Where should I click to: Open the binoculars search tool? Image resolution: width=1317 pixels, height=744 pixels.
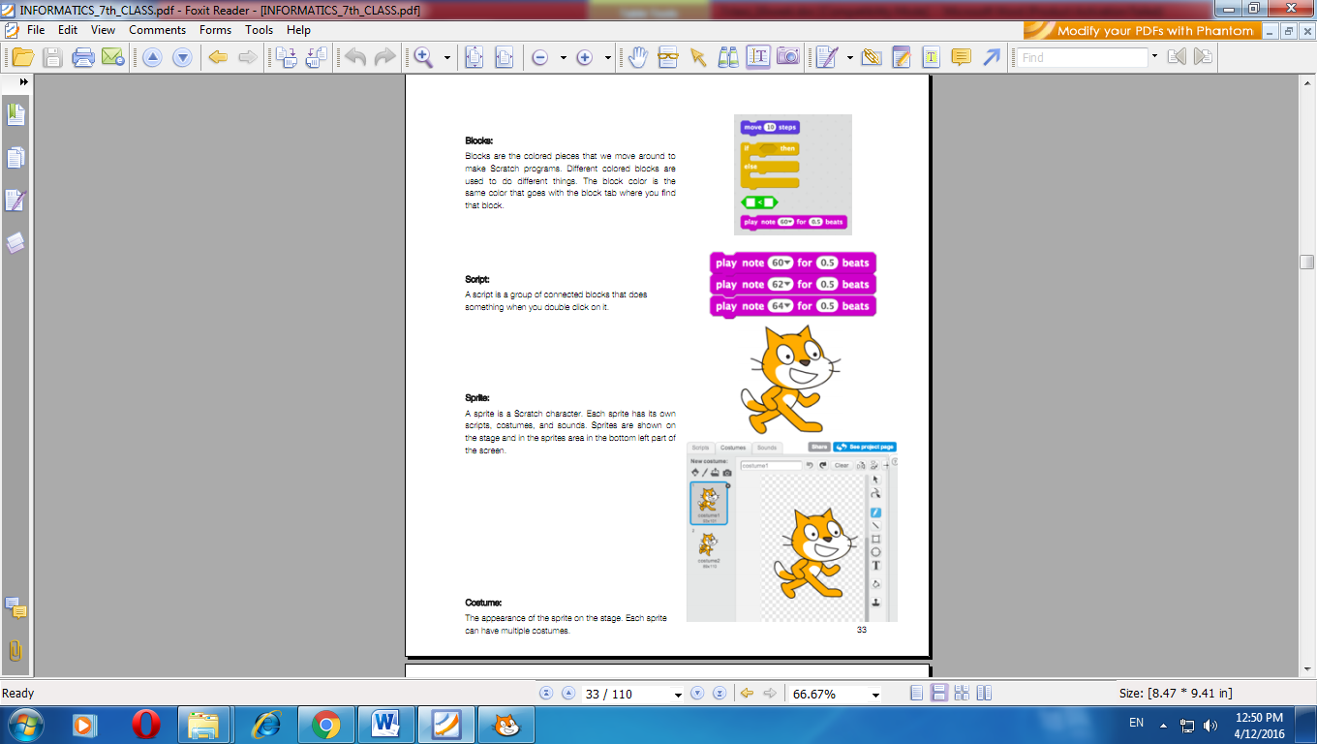(728, 57)
